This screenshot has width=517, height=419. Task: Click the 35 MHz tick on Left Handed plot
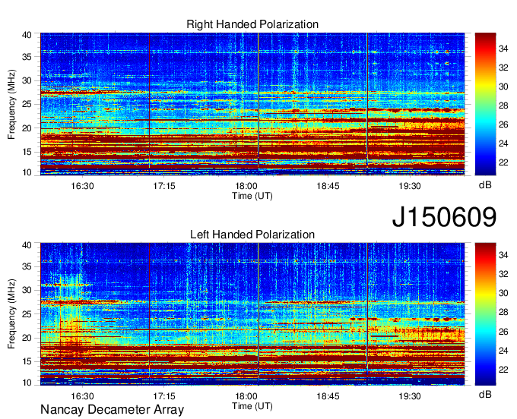click(27, 266)
